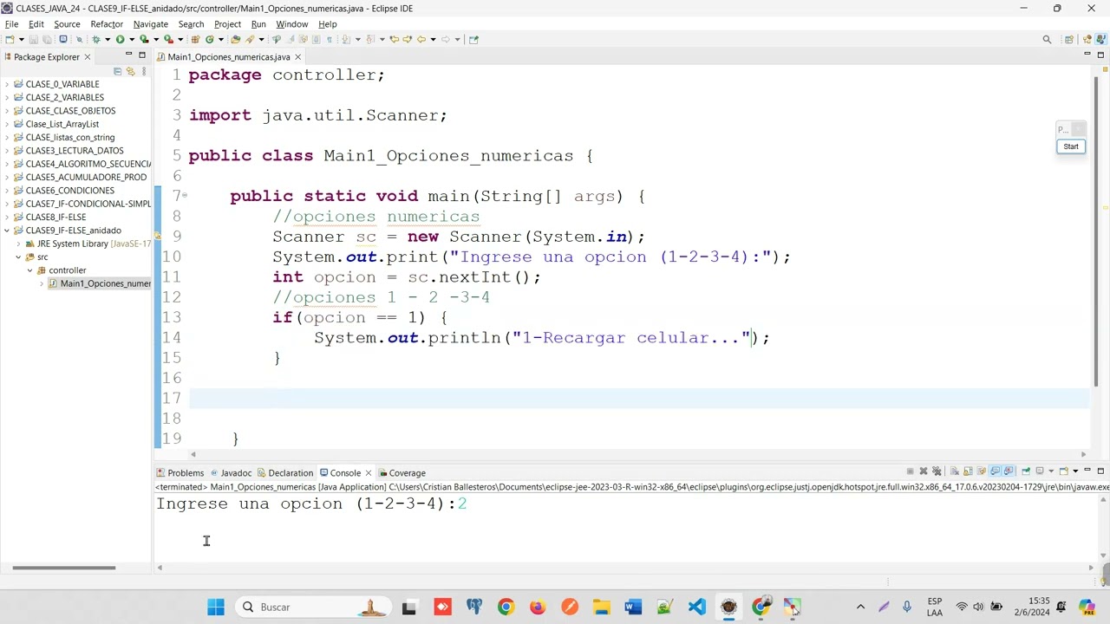Collapse the controller package
Viewport: 1110px width, 624px height.
[29, 270]
